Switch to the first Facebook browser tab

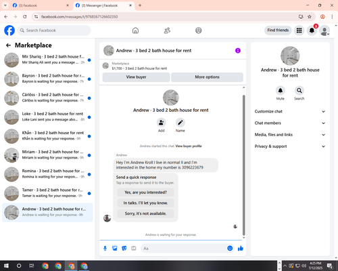[x=41, y=5]
